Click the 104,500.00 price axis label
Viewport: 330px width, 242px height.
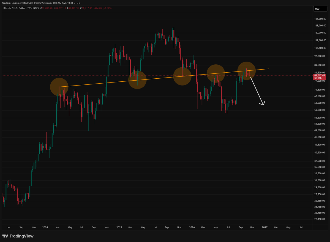(x=320, y=48)
